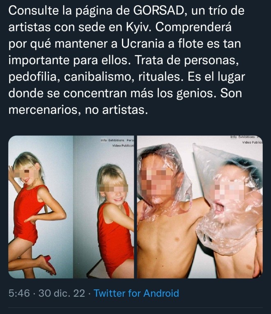
Task: Click Video label in right photo
Action: (246, 142)
